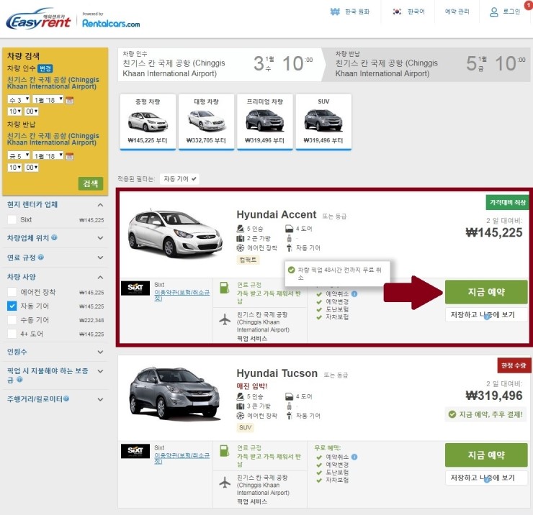Click the Korean flag icon
533x515 pixels.
(x=397, y=12)
